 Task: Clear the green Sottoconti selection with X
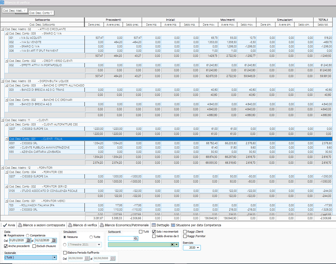tap(172, 244)
